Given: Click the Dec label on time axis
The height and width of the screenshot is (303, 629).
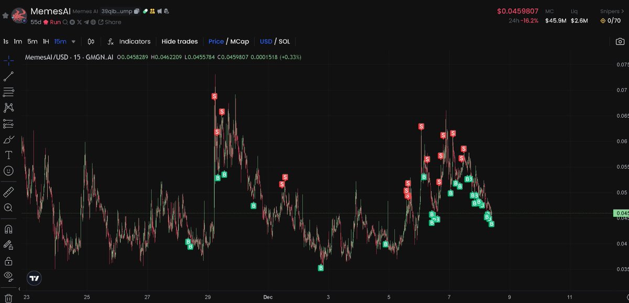Looking at the screenshot, I should pos(268,297).
